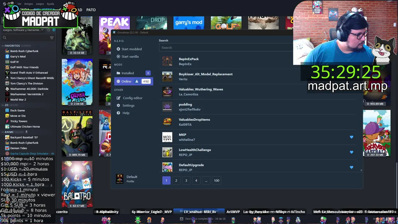The height and width of the screenshot is (224, 398).
Task: Click the recent activity clock icon in Steam
Action: [49, 30]
